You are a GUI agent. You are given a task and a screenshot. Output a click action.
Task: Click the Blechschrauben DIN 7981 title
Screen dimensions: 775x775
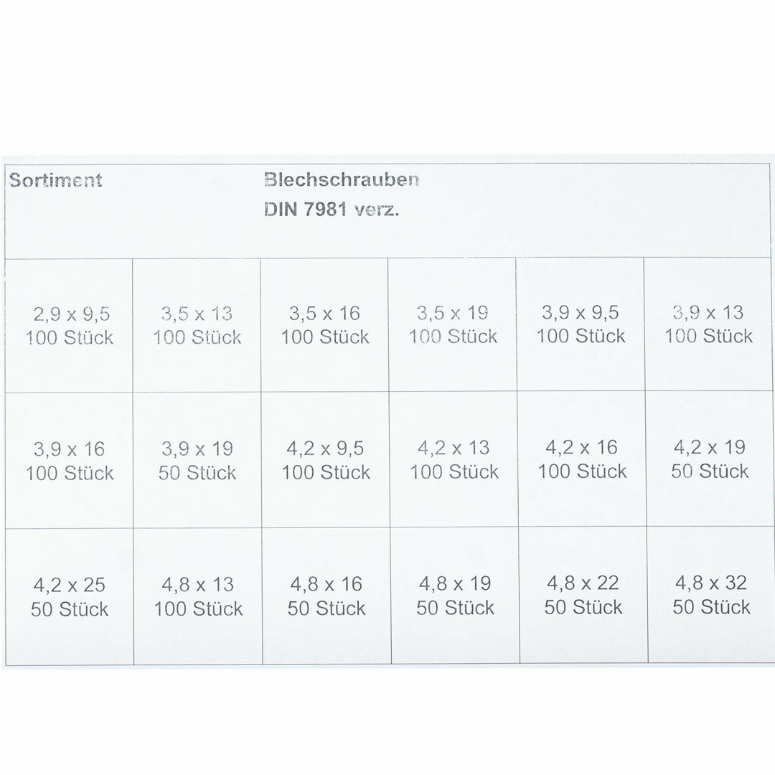pyautogui.click(x=342, y=194)
